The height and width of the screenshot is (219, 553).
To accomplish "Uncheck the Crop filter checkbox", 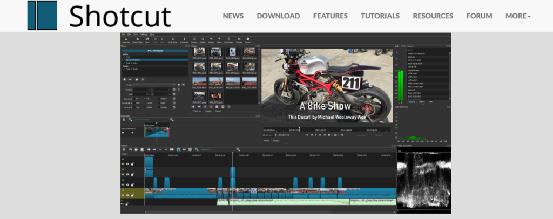I will (124, 57).
